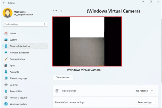162x108 pixels.
Task: Minimize the Settings window
Action: tap(143, 2)
